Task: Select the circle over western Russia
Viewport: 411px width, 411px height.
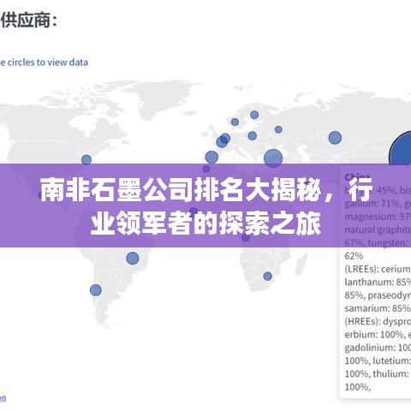Action: pos(278,129)
